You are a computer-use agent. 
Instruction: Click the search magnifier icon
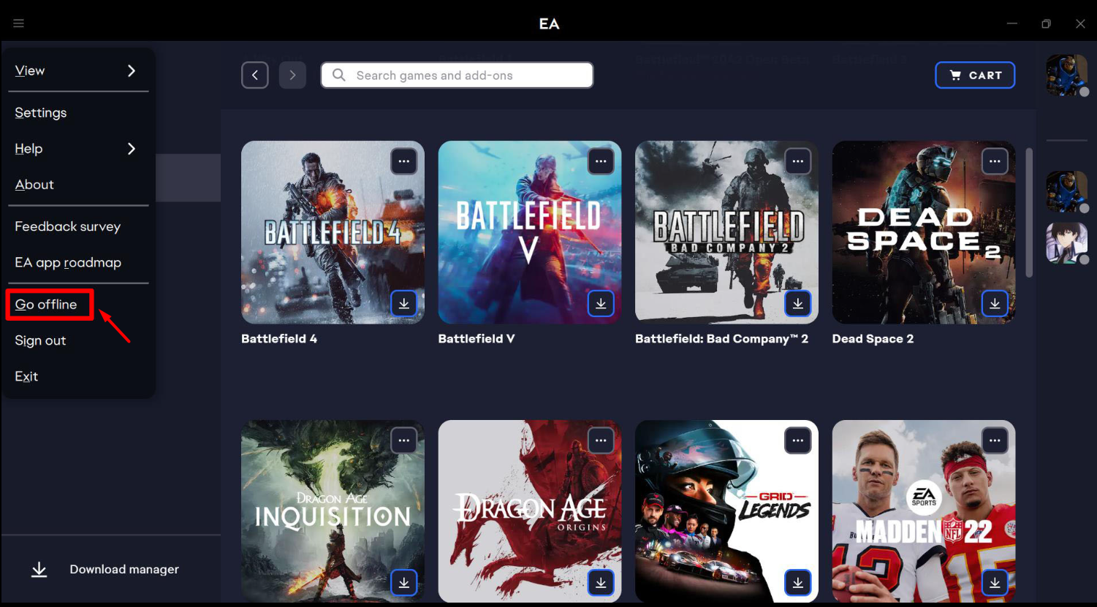[339, 75]
